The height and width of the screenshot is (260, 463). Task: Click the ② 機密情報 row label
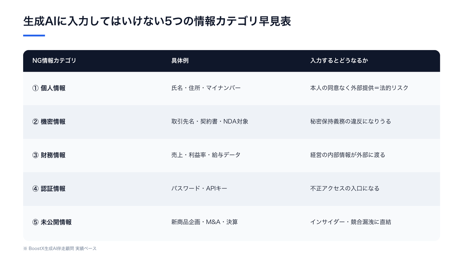[49, 122]
